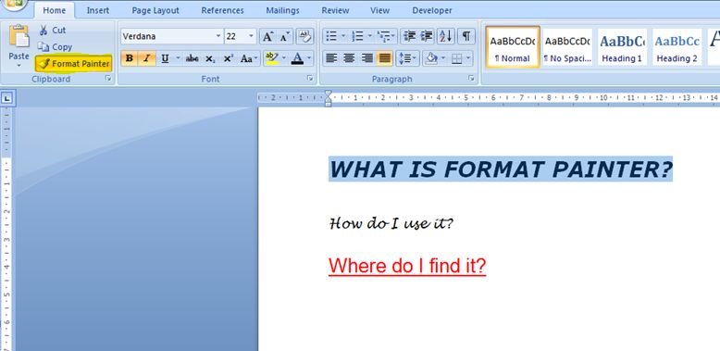Viewport: 720px width, 351px height.
Task: Switch to the View tab
Action: click(379, 10)
